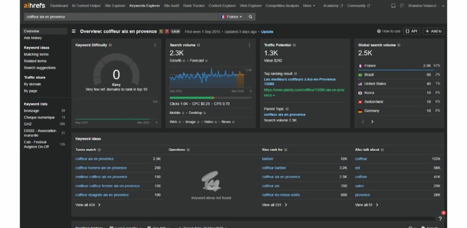Screen dimensions: 467x228
Task: Open Academy external link
Action: pos(333,5)
